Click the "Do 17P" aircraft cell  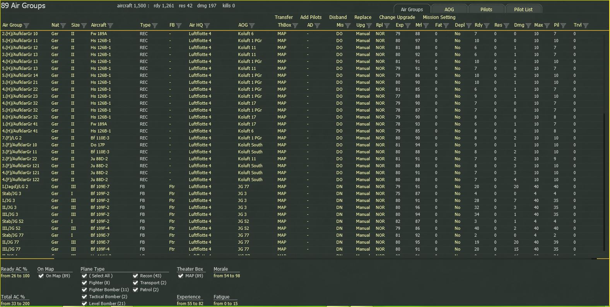98,145
